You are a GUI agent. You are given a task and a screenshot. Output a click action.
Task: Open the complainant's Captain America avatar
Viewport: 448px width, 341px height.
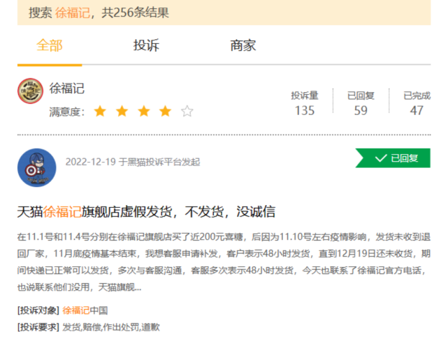[x=37, y=167]
